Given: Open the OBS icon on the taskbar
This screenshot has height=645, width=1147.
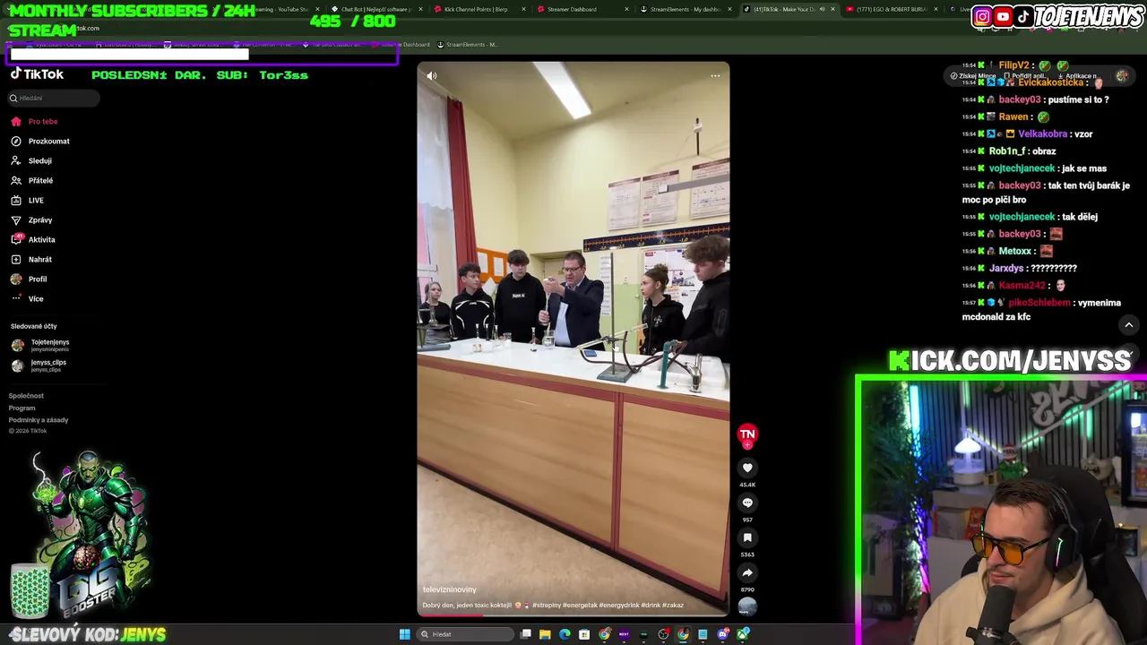Looking at the screenshot, I should pos(663,634).
